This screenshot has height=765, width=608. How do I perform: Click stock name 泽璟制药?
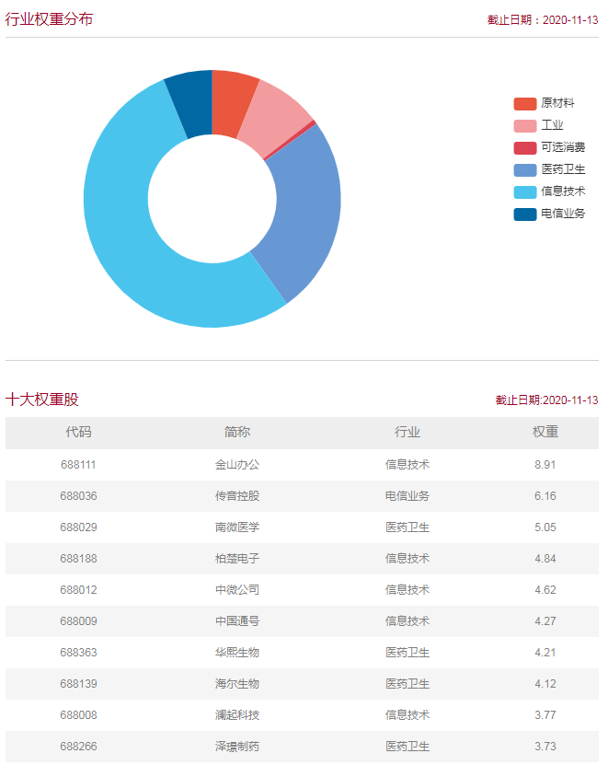click(x=237, y=746)
